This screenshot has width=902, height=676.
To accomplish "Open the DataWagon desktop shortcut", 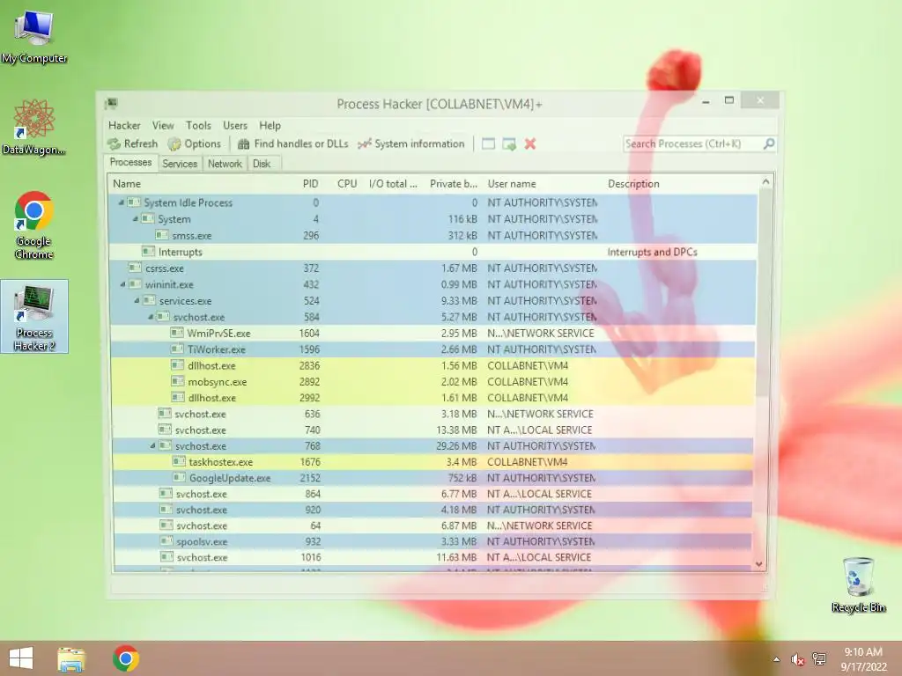I will tap(34, 127).
